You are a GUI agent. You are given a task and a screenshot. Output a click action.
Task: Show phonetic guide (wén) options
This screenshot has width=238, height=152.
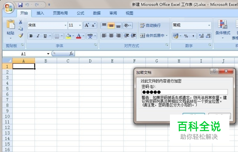coord(90,36)
